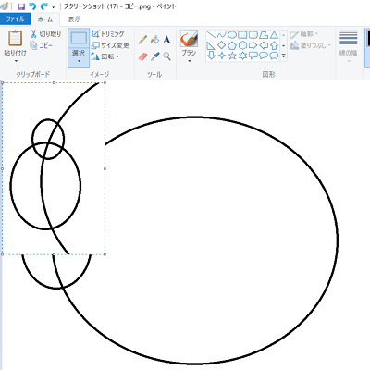The height and width of the screenshot is (370, 370).
Task: Click the Redo arrow icon
Action: tap(44, 6)
